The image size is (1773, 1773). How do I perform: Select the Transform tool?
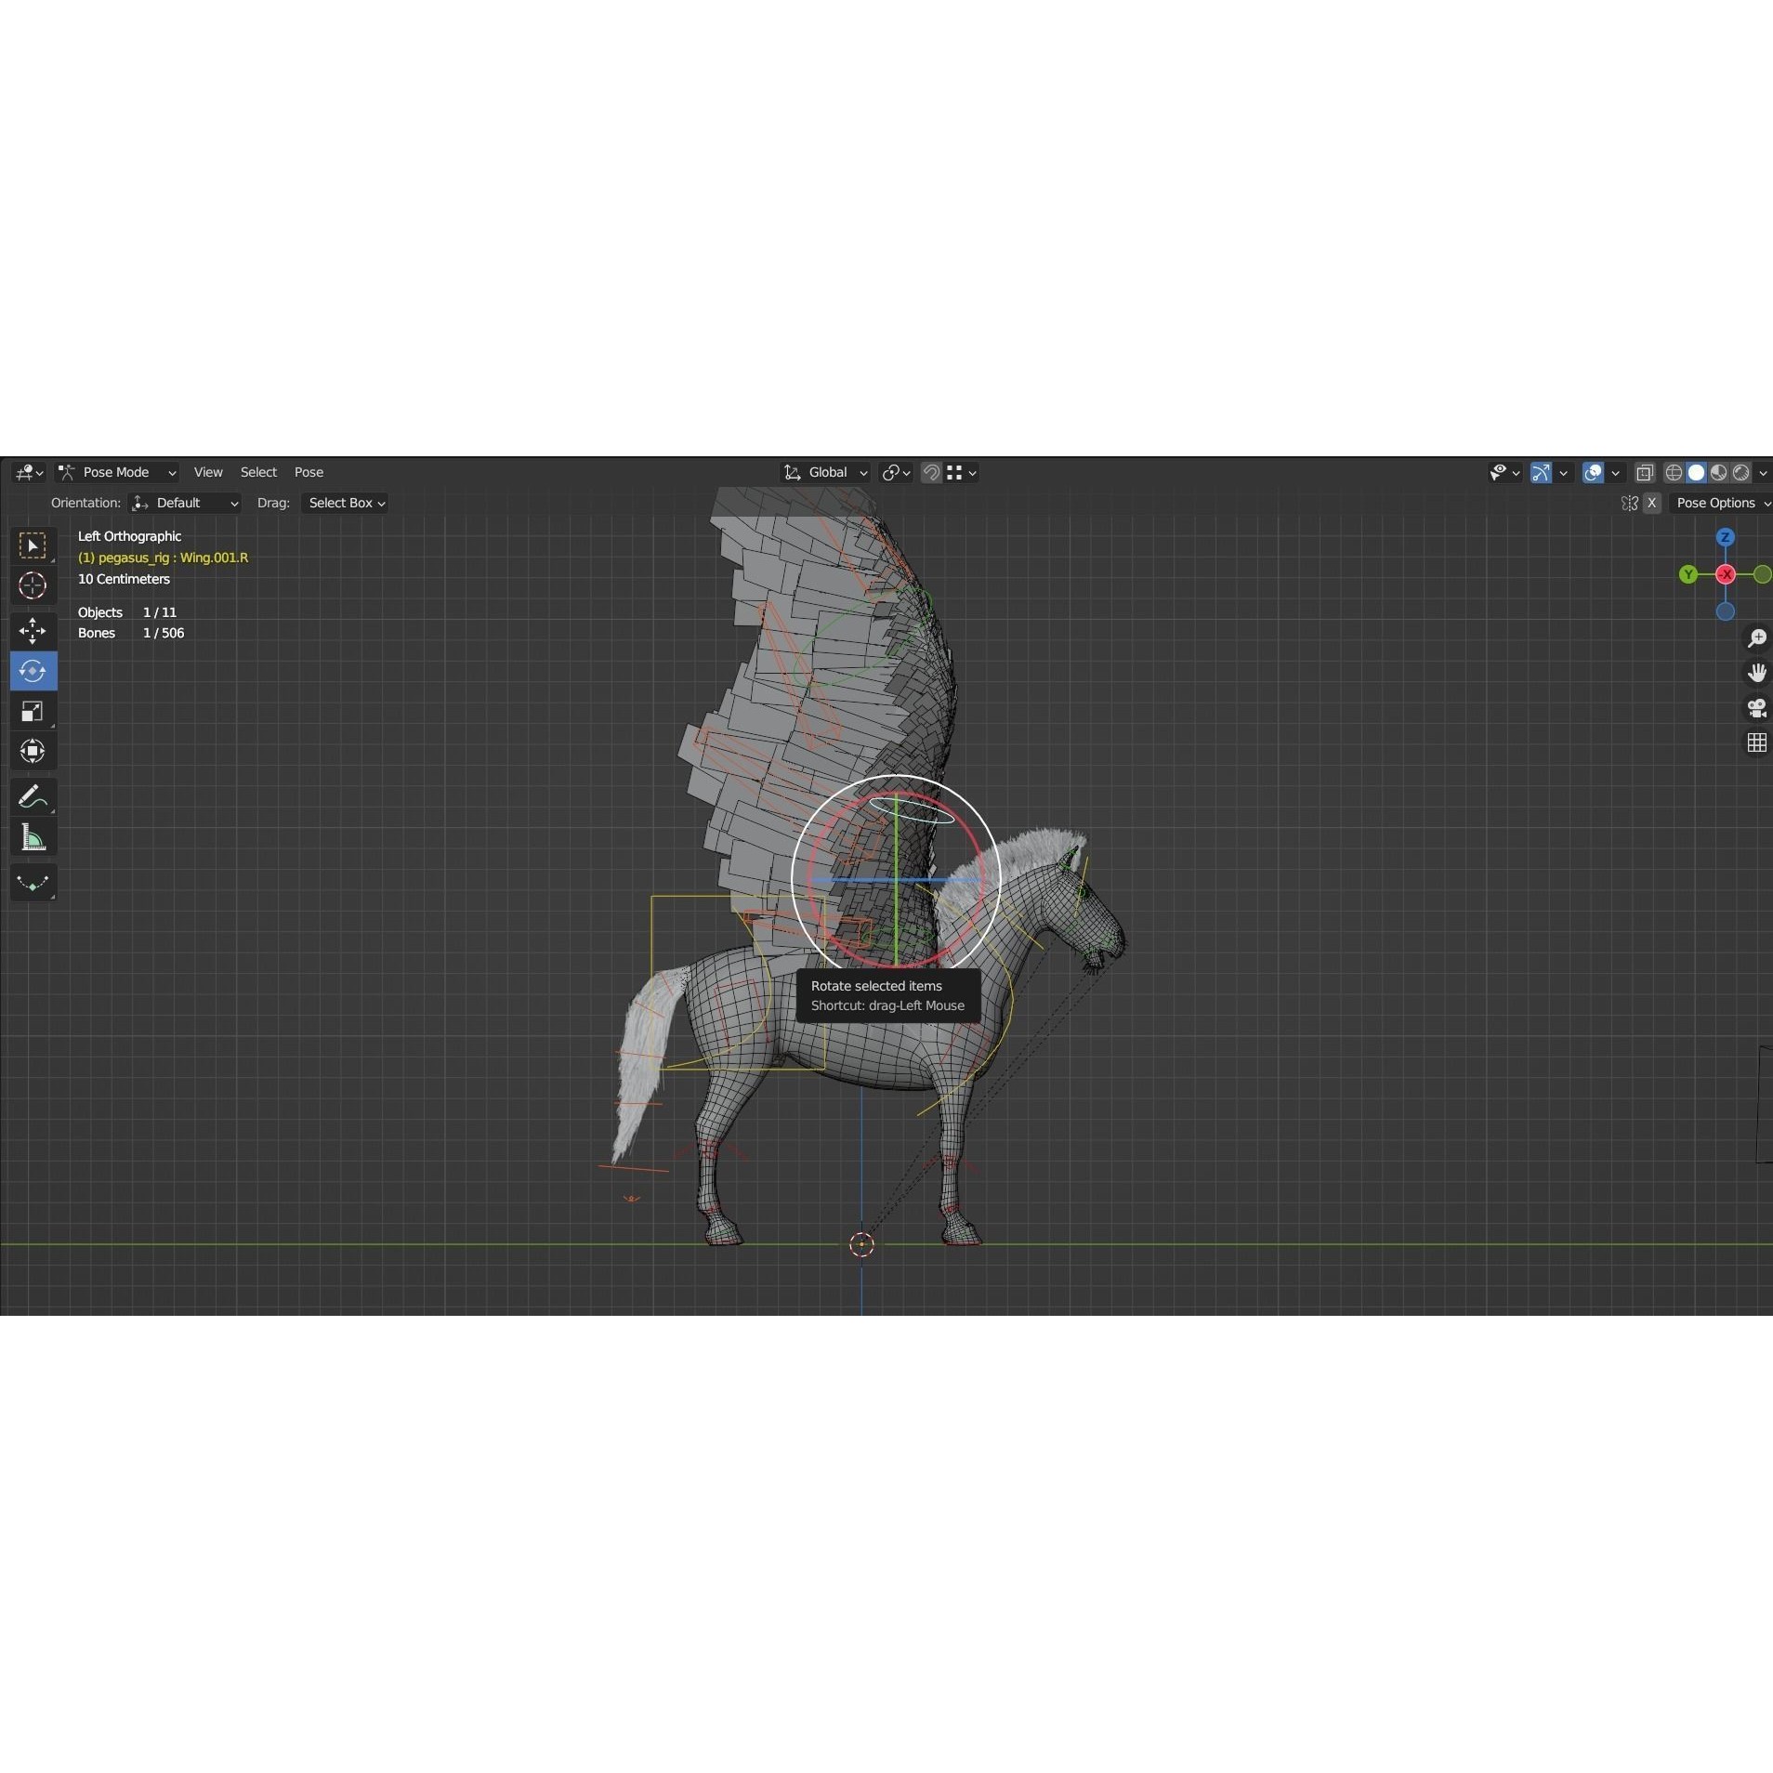33,750
